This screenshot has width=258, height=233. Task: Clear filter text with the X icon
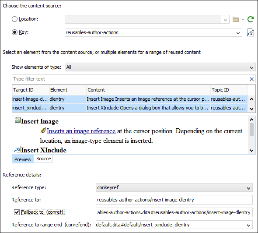(251, 79)
